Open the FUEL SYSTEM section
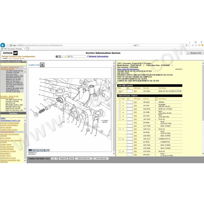204x204 pixels. coord(6,138)
